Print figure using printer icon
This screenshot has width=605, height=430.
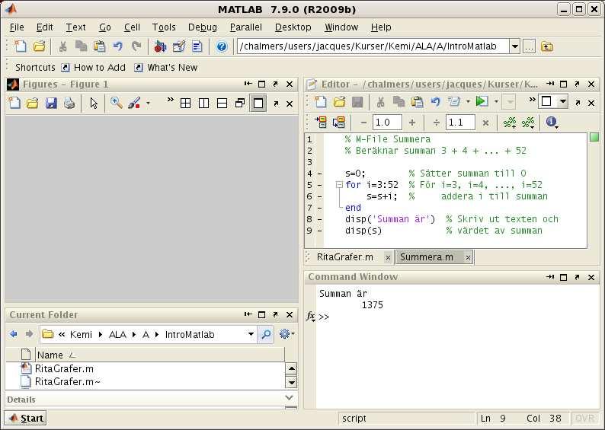click(69, 104)
